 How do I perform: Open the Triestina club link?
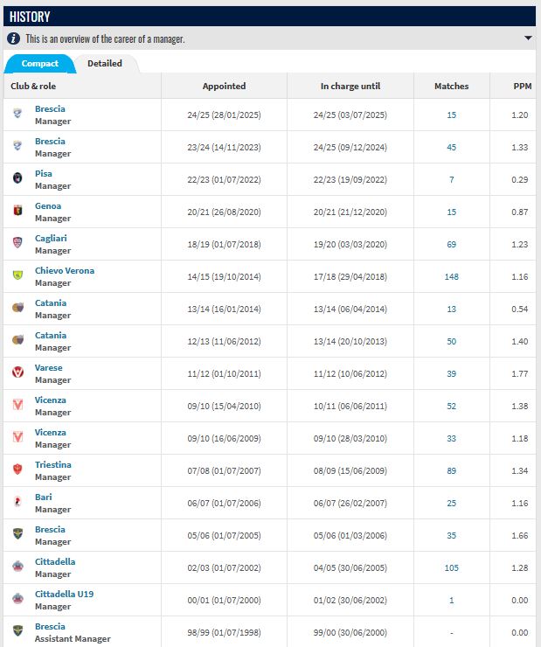(52, 464)
